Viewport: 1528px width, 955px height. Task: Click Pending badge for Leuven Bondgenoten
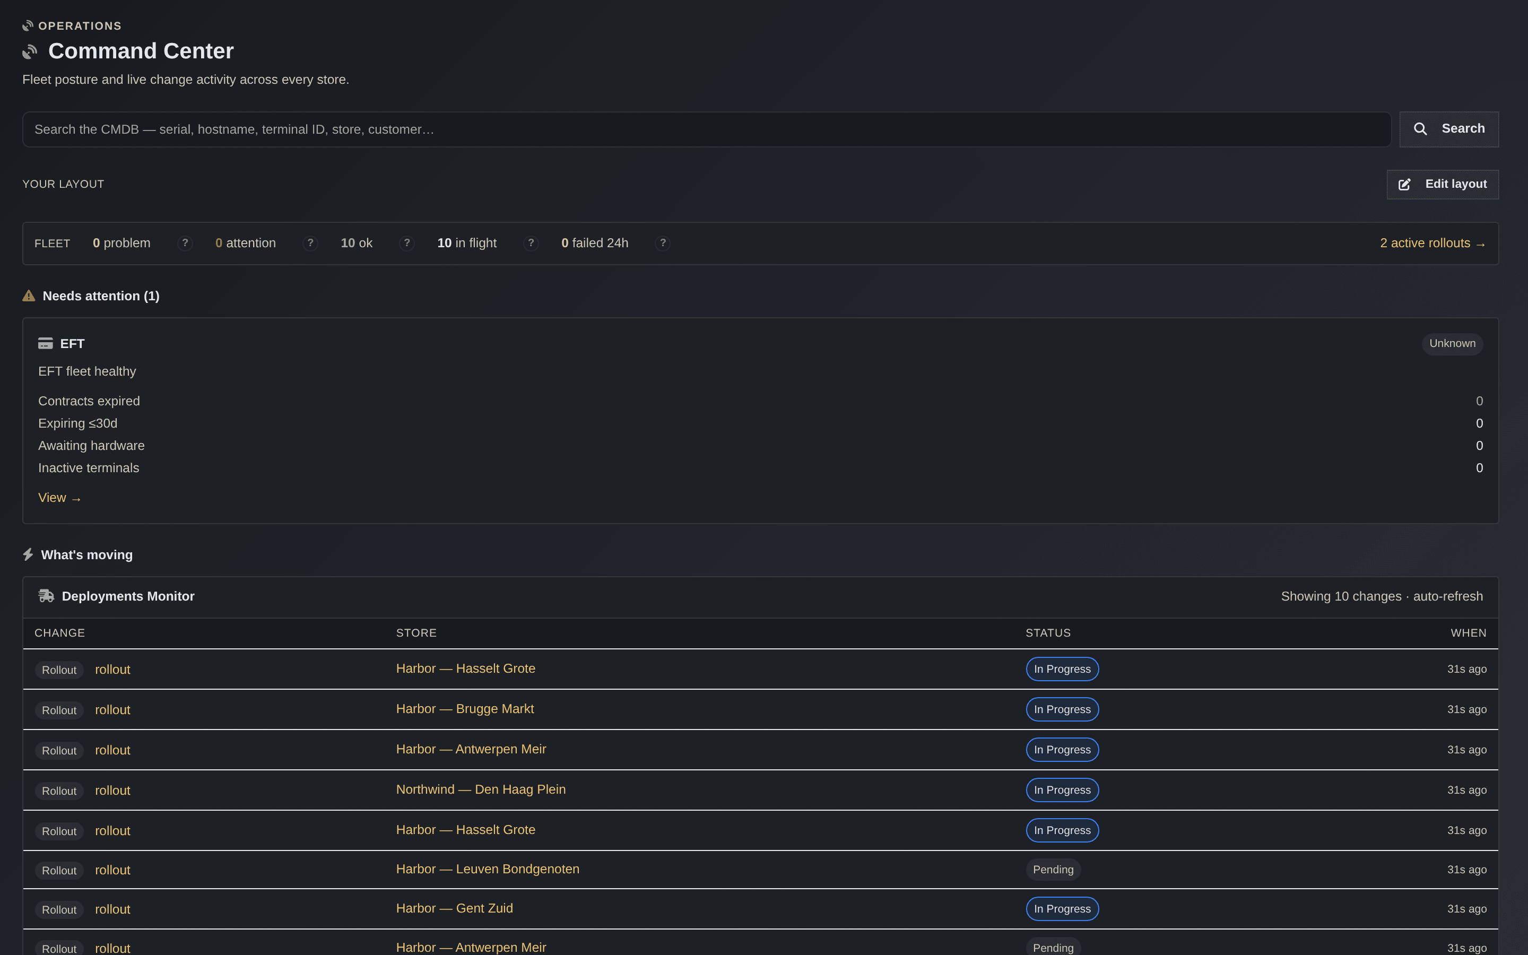[1053, 870]
